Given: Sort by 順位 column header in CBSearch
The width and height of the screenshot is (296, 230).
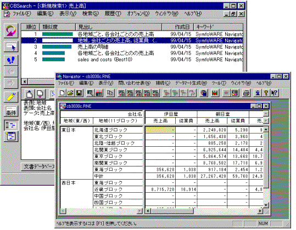Looking at the screenshot, I should click(30, 27).
